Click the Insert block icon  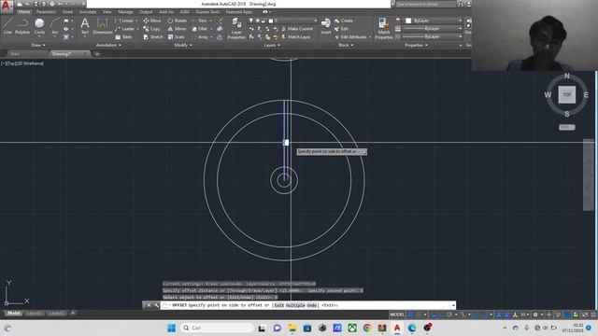(x=326, y=26)
